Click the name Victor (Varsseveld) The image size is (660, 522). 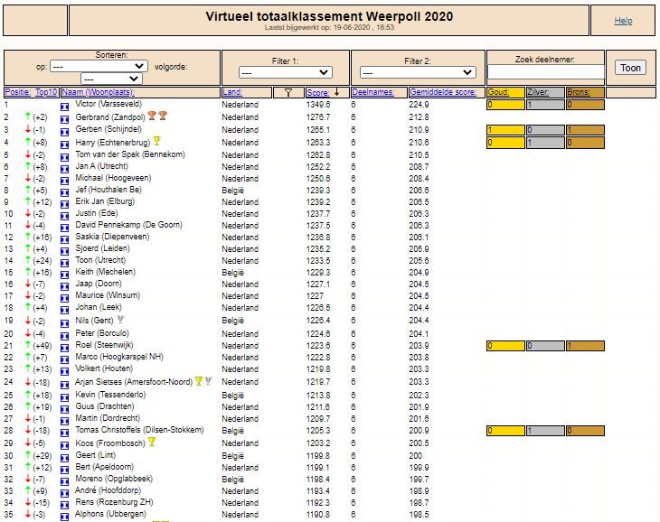tap(108, 104)
